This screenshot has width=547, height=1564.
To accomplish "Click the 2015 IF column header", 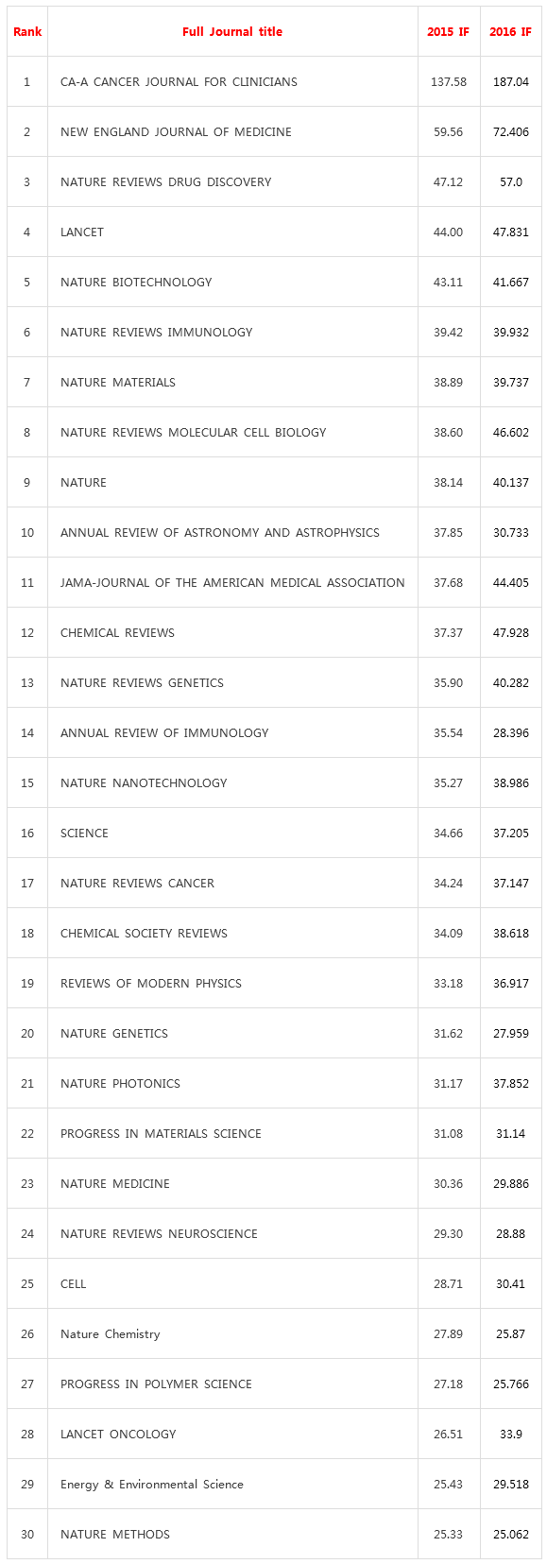I will pyautogui.click(x=448, y=32).
